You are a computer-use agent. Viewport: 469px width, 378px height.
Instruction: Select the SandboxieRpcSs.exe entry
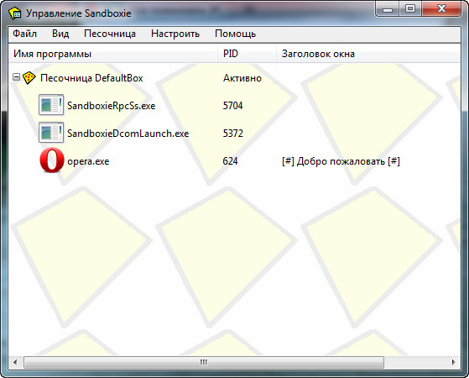pos(112,106)
